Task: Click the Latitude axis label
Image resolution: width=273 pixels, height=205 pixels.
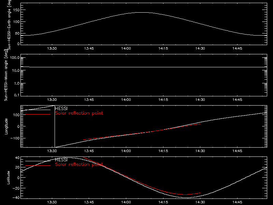Action: pos(8,178)
